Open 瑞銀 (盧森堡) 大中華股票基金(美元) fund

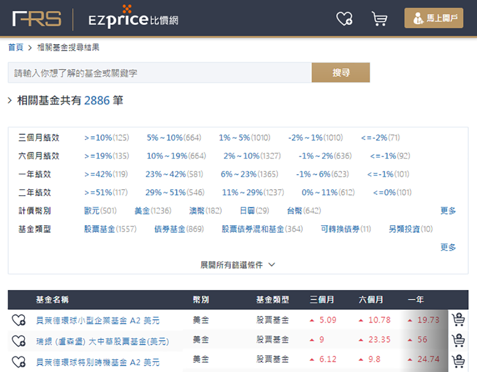(103, 341)
